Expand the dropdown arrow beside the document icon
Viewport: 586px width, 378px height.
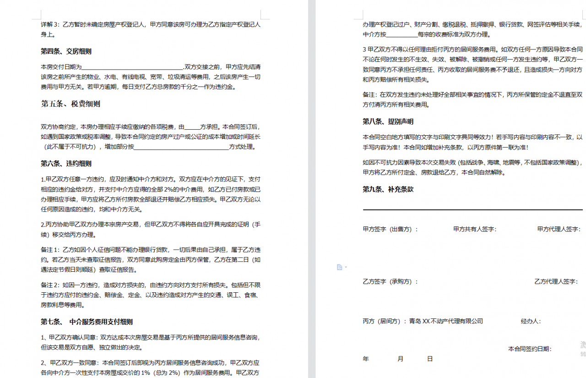pos(346,267)
